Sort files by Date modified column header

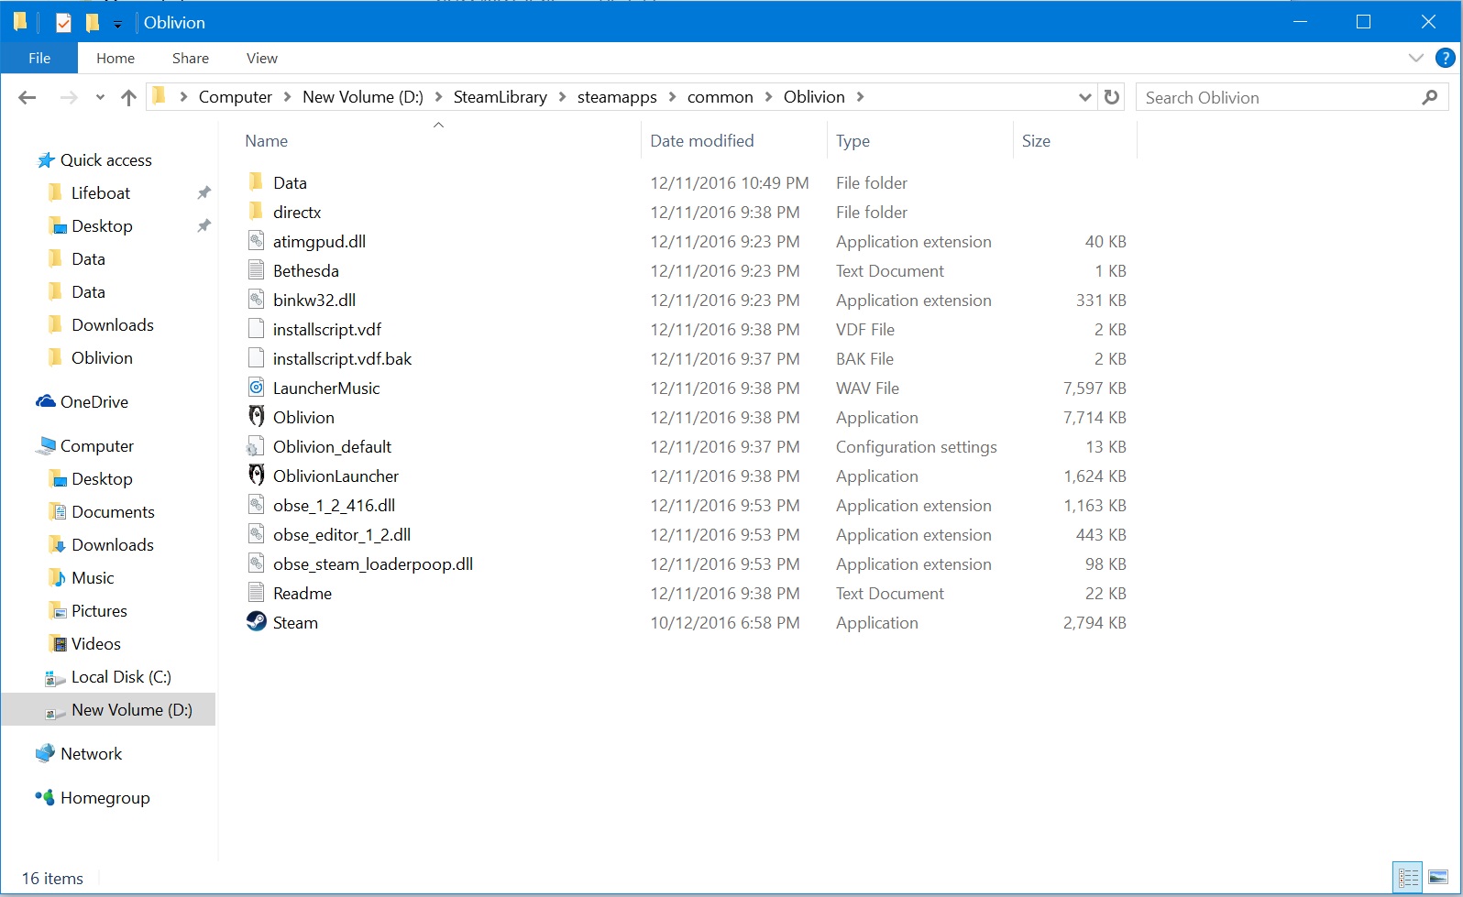point(702,141)
